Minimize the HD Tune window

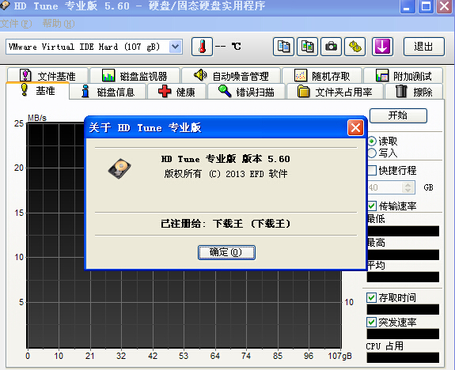[408, 6]
